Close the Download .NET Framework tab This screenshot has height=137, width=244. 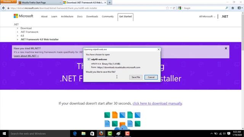click(105, 3)
